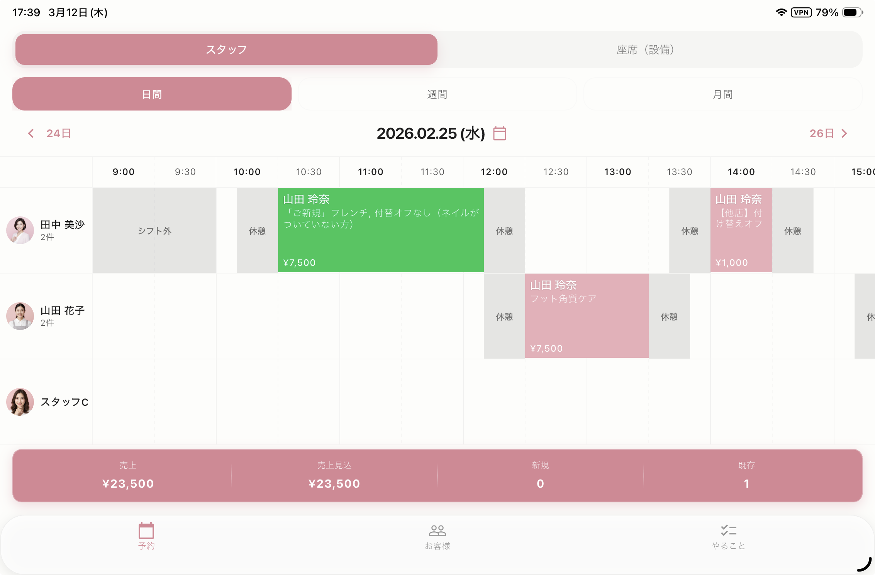
Task: Select the 週間 weekly view
Action: click(437, 94)
